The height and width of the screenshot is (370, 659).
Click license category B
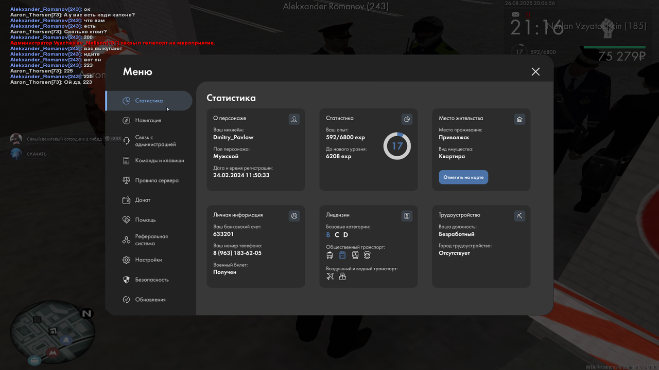[x=328, y=235]
